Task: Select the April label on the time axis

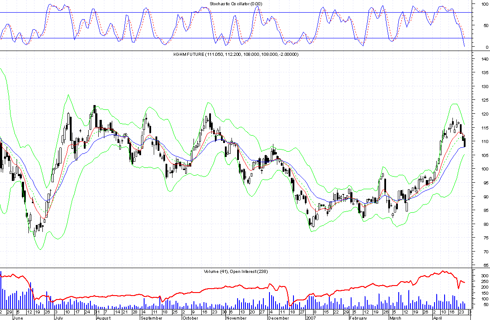Action: click(438, 318)
